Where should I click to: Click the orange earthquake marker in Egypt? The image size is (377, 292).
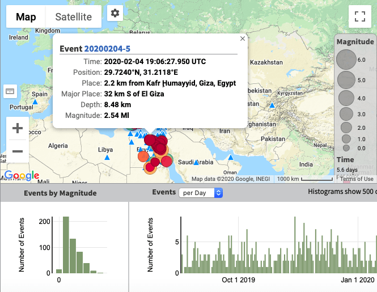click(x=143, y=155)
